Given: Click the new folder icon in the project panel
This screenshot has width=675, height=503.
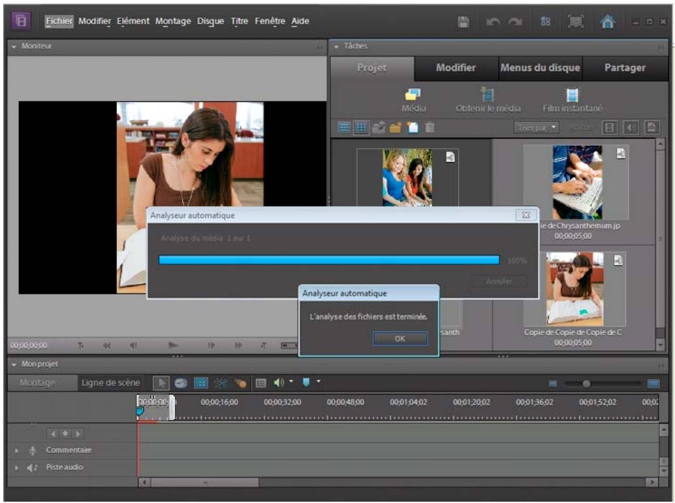Looking at the screenshot, I should coord(395,127).
